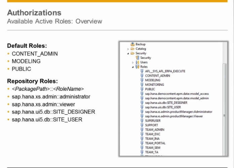Image resolution: width=234 pixels, height=168 pixels.
Task: Click the role icon beside epm.data::model_access
Action: click(x=142, y=94)
